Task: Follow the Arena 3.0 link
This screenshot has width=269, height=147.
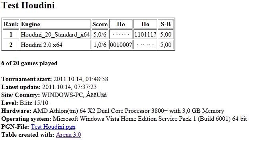Action: pos(69,135)
